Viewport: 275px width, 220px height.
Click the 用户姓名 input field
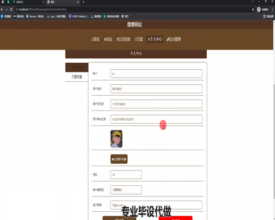click(156, 89)
